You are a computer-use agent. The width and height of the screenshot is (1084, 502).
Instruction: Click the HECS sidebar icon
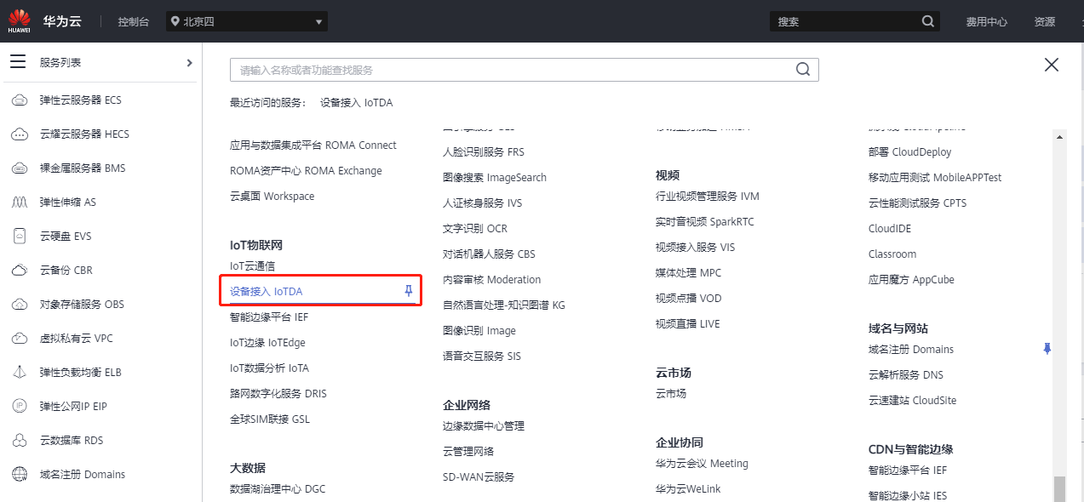[19, 134]
